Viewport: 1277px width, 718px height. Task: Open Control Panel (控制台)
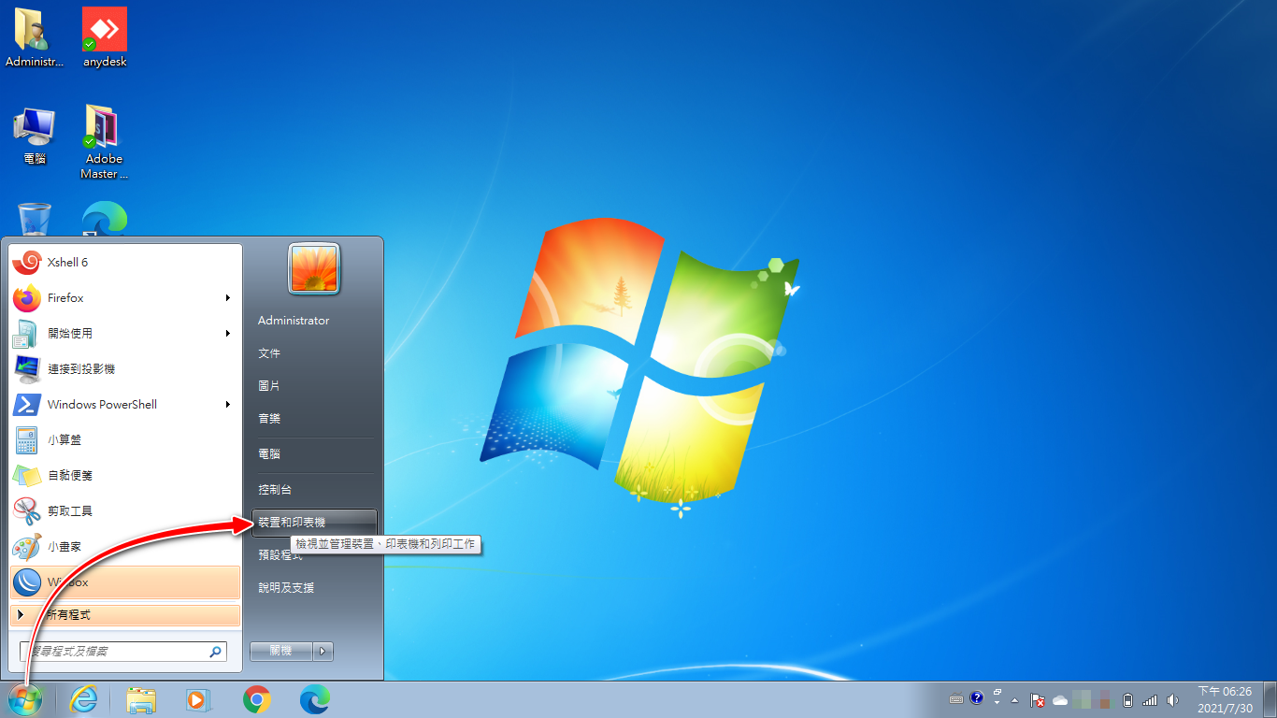(x=275, y=490)
